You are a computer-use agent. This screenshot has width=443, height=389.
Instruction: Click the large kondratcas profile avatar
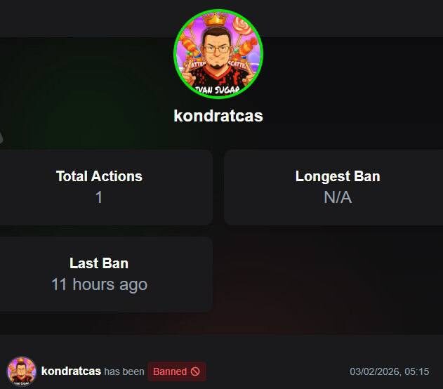[x=218, y=54]
